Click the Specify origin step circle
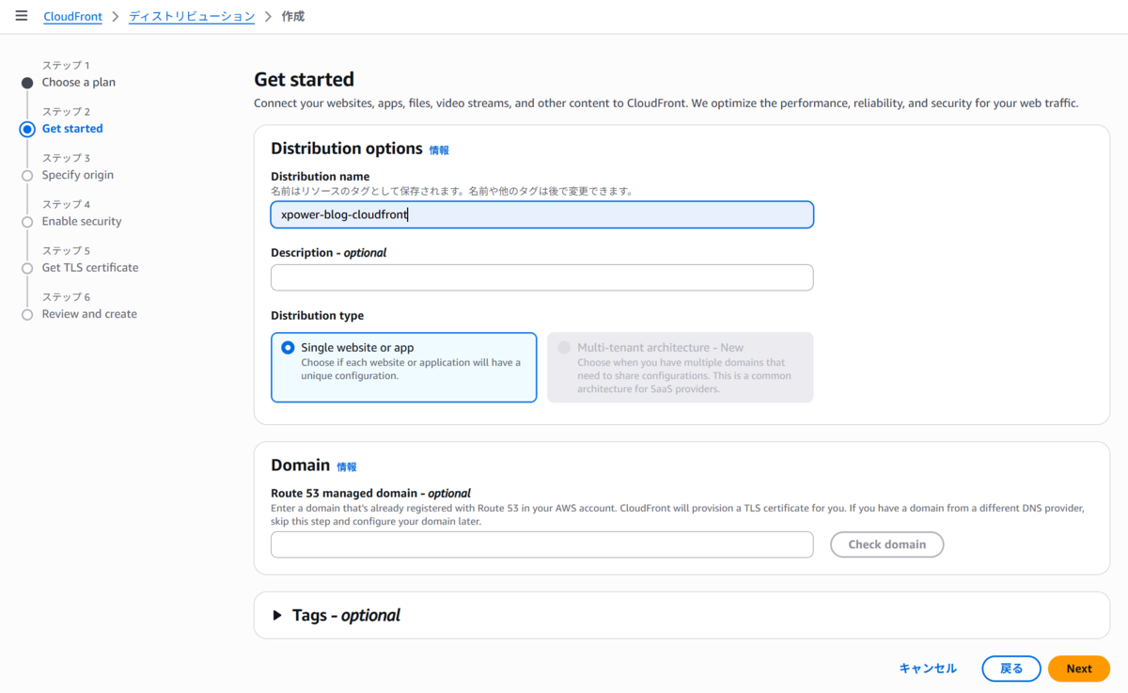 27,175
